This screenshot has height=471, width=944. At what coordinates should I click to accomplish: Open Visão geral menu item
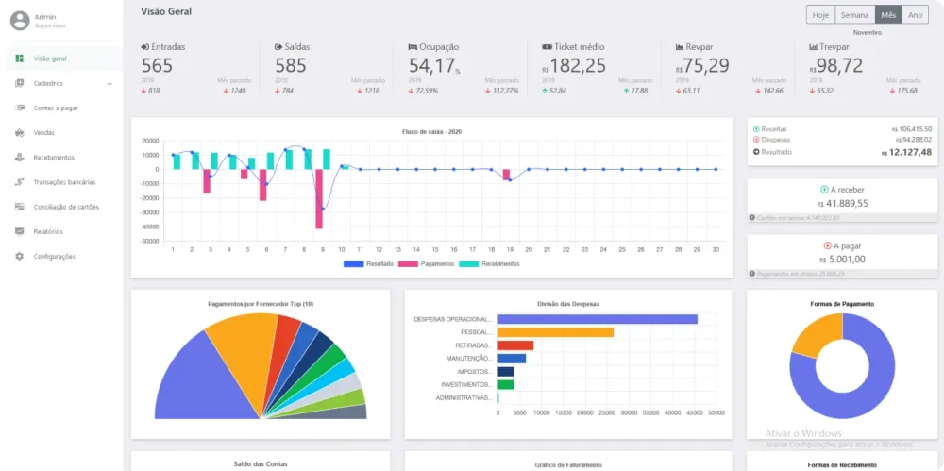point(62,59)
